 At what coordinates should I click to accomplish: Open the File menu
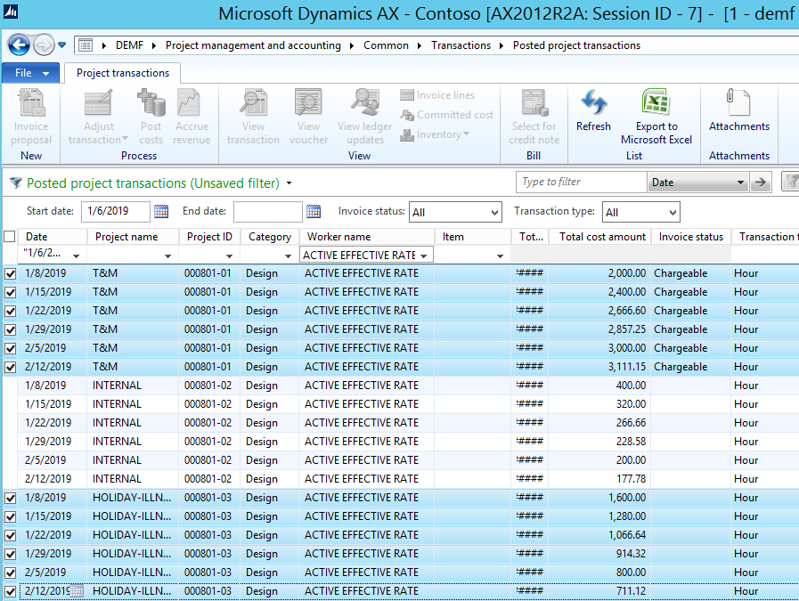point(30,73)
